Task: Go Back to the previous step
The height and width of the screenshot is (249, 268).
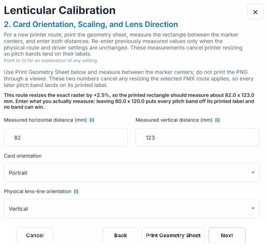Action: click(121, 235)
